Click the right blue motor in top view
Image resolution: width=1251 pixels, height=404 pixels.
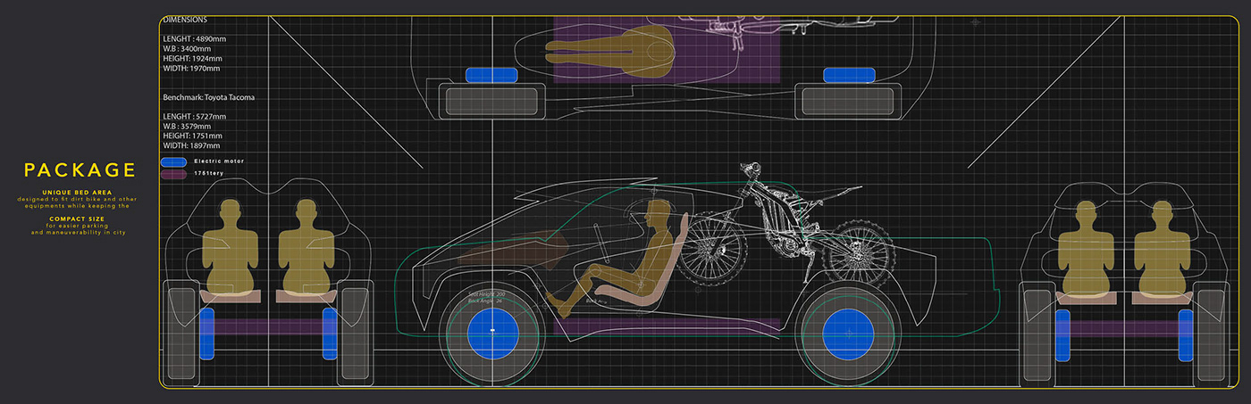click(x=848, y=76)
